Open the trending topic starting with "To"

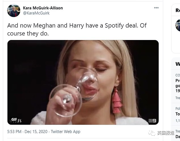178,114
